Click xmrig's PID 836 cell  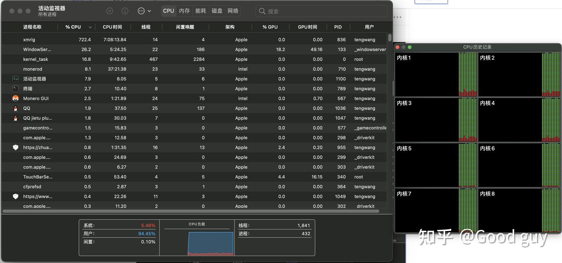[341, 39]
